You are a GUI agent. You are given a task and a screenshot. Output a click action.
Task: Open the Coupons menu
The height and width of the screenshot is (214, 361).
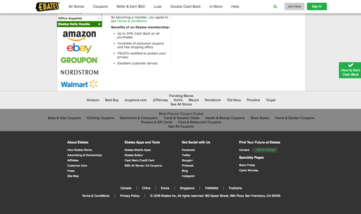pyautogui.click(x=100, y=7)
